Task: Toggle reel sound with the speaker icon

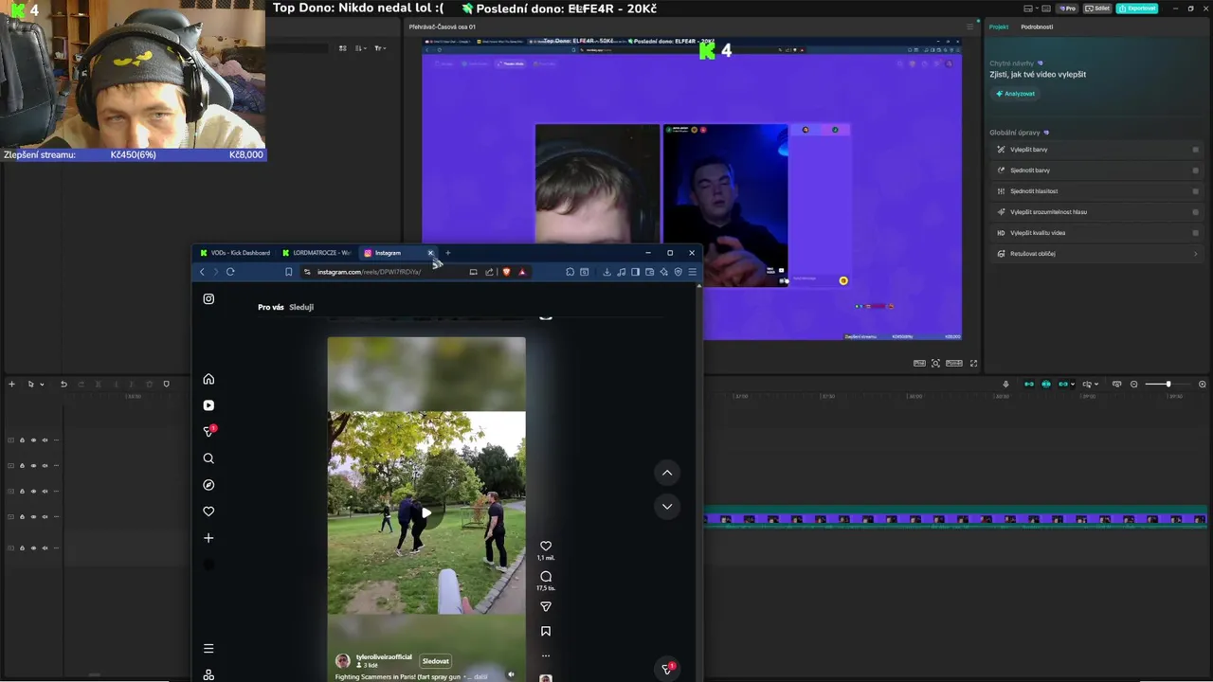Action: click(x=511, y=675)
